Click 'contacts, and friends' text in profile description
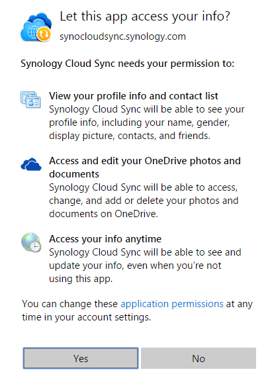Viewport: 272px width, 386px height. [x=164, y=136]
